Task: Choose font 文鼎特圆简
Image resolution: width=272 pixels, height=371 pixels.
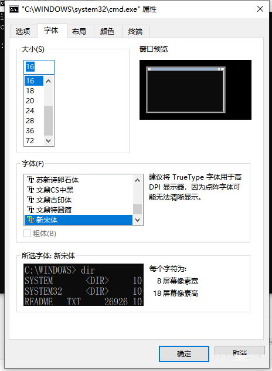Action: click(79, 210)
